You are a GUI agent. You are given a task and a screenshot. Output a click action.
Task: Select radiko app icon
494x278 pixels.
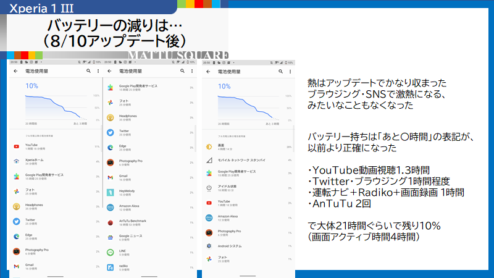pyautogui.click(x=111, y=267)
